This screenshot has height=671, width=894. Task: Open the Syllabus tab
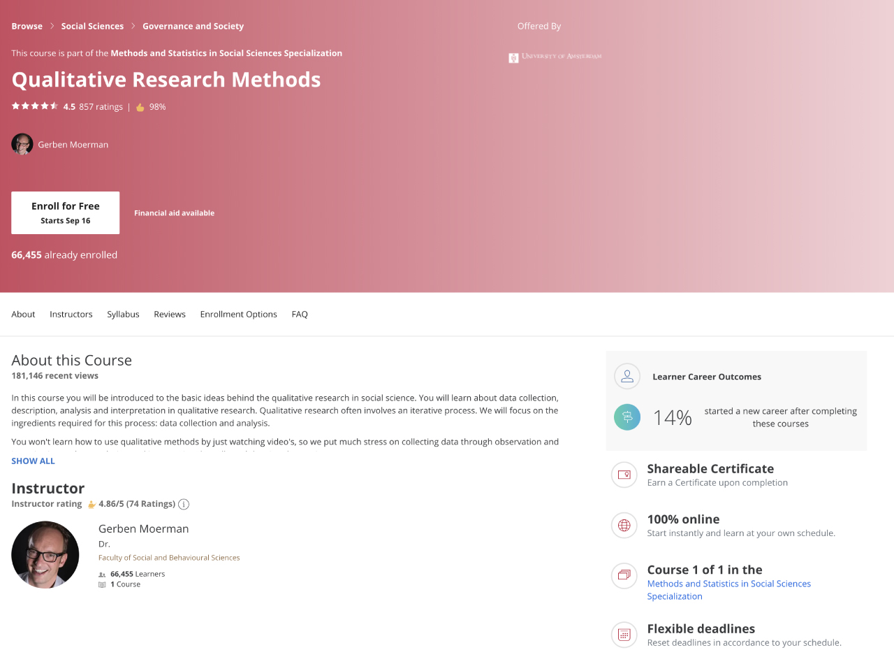(x=123, y=315)
